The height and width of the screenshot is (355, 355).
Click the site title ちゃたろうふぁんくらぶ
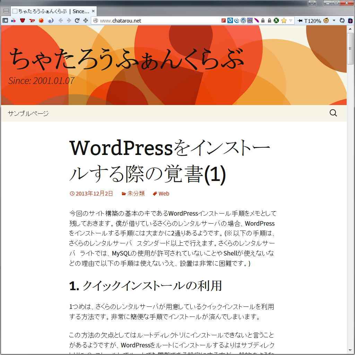pyautogui.click(x=126, y=58)
